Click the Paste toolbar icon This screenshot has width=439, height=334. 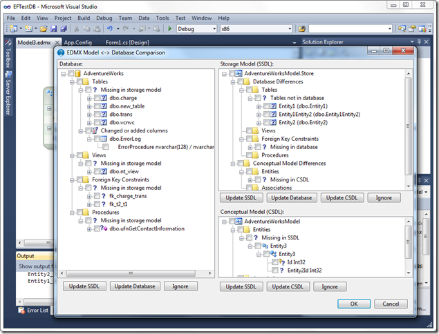97,28
